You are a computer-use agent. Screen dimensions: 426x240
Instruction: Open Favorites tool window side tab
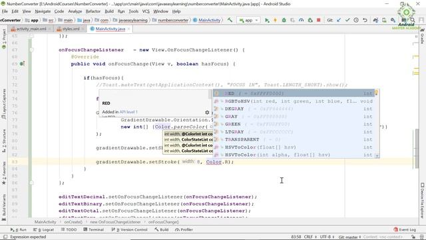coord(4,173)
